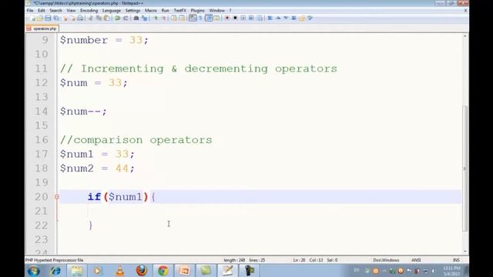Image resolution: width=493 pixels, height=277 pixels.
Task: Toggle synchronize vertical scrolling
Action: point(174,18)
